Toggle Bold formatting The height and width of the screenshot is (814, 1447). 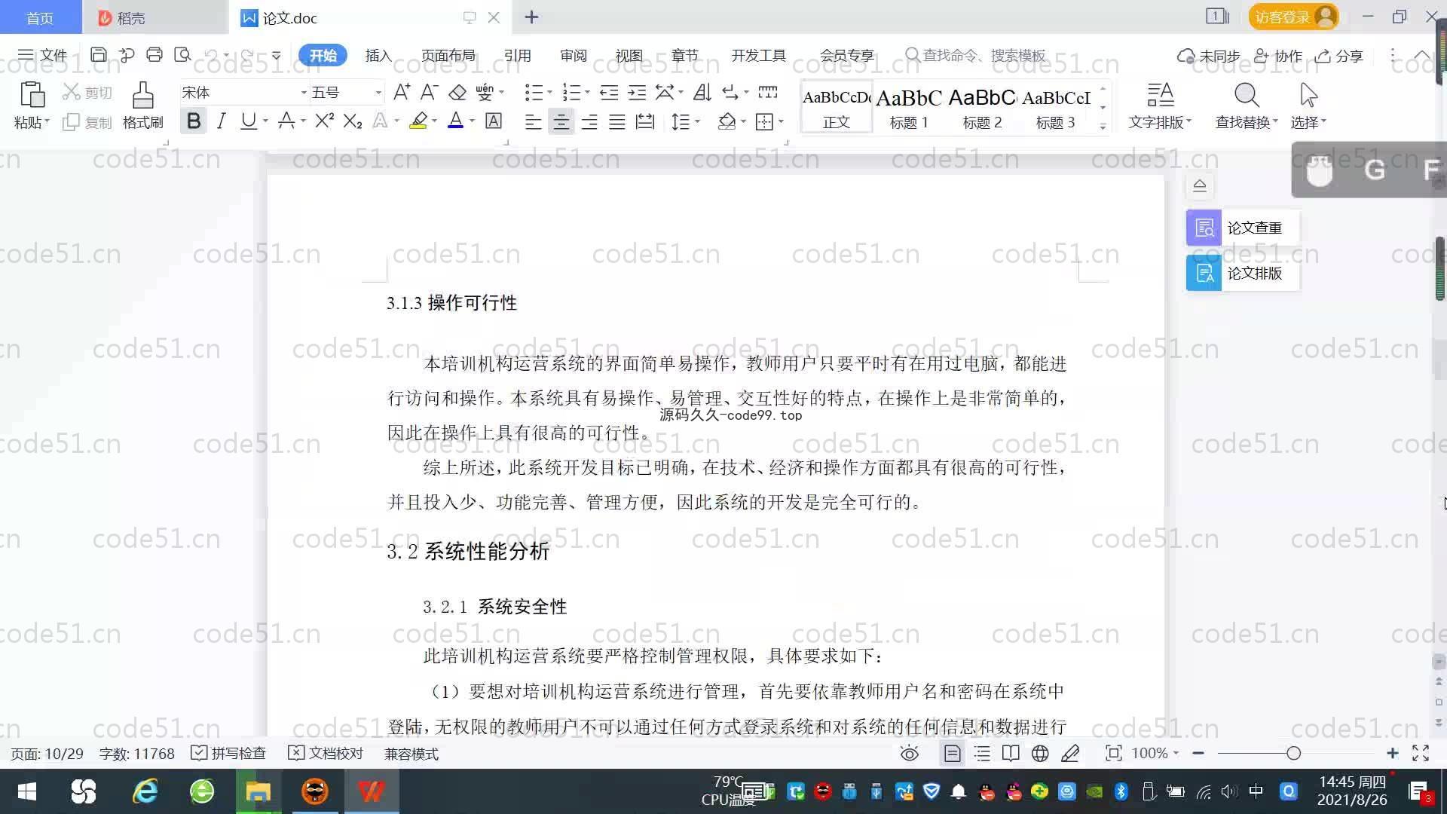(x=194, y=121)
